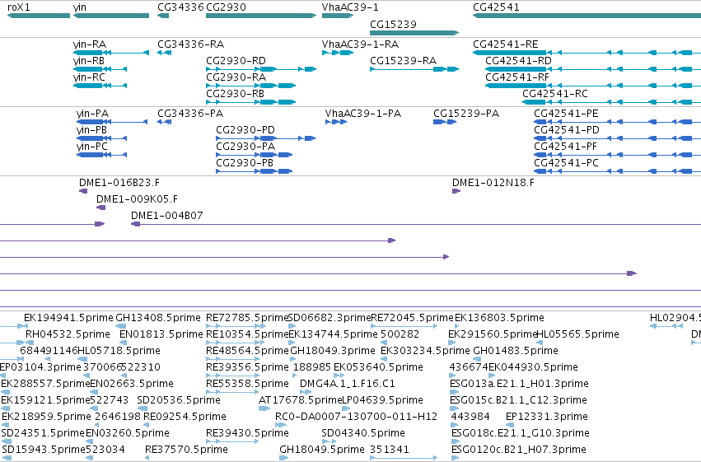The width and height of the screenshot is (701, 462).
Task: Click the DMG4A.1_1.F16.C1 feature
Action: point(347,384)
